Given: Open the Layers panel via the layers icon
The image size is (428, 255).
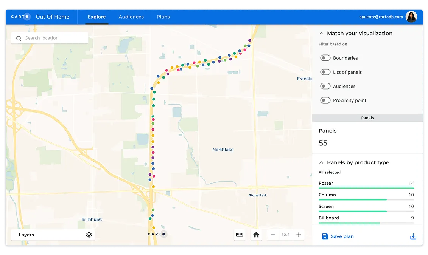Looking at the screenshot, I should coord(89,234).
